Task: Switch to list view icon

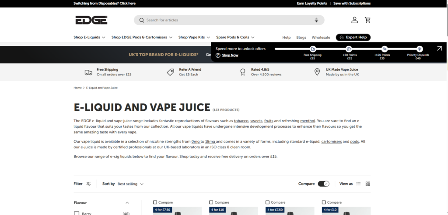Action: 358,184
